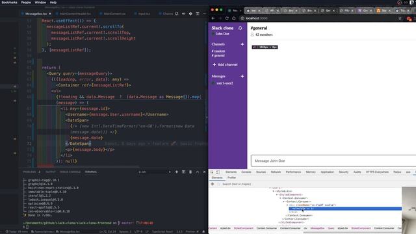The height and width of the screenshot is (234, 416).
Task: Select the TERMINAL panel tab
Action: coord(91,172)
